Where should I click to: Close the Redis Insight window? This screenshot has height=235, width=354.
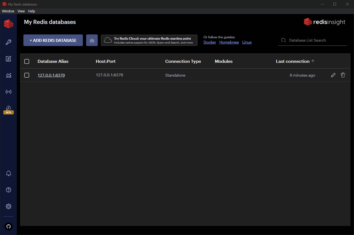tap(347, 4)
